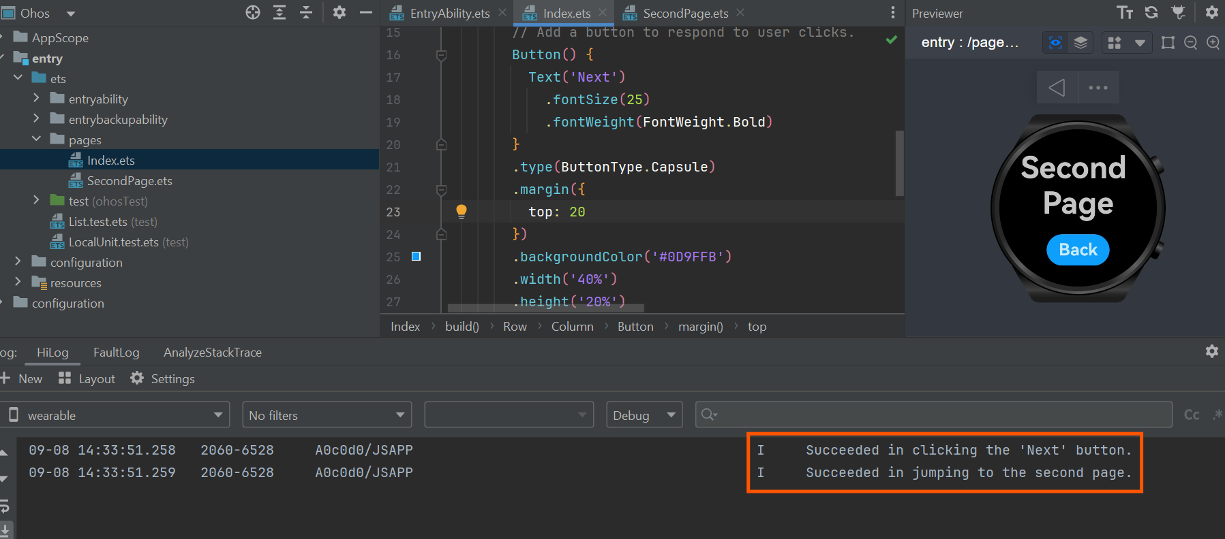Close the EntryAbility.ets tab
The image size is (1225, 539).
tap(502, 13)
